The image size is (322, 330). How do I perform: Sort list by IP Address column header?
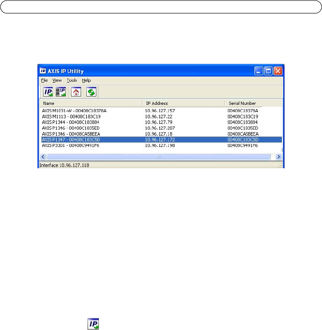tap(184, 103)
